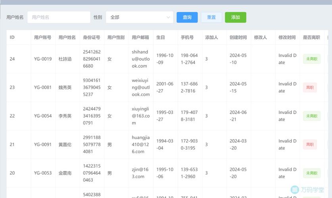Image resolution: width=332 pixels, height=198 pixels.
Task: Open the 性别 dropdown showing 全部
Action: [x=140, y=17]
